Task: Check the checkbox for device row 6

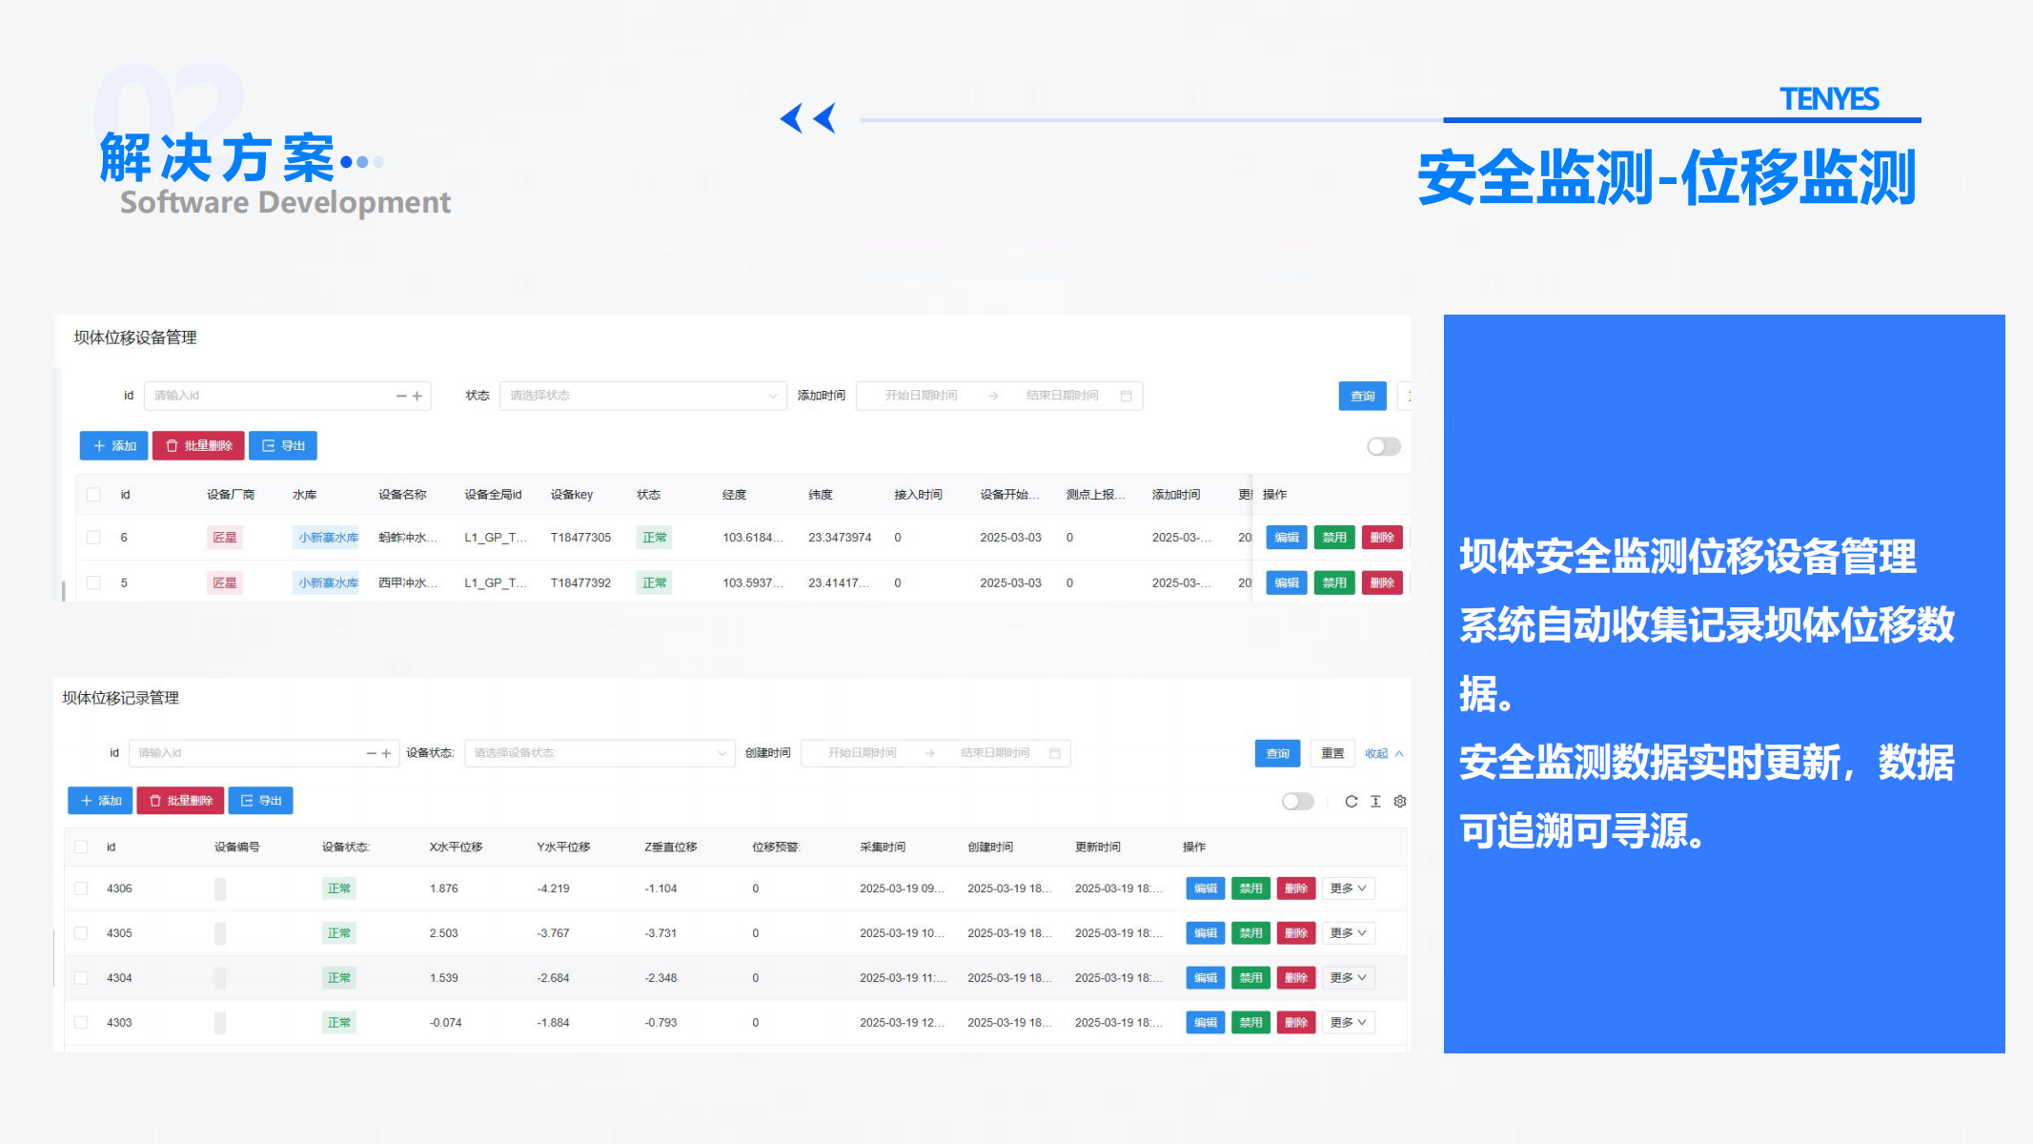Action: pos(93,538)
